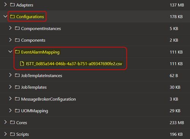Click the 111 KB size of ISTT csv

176,64
